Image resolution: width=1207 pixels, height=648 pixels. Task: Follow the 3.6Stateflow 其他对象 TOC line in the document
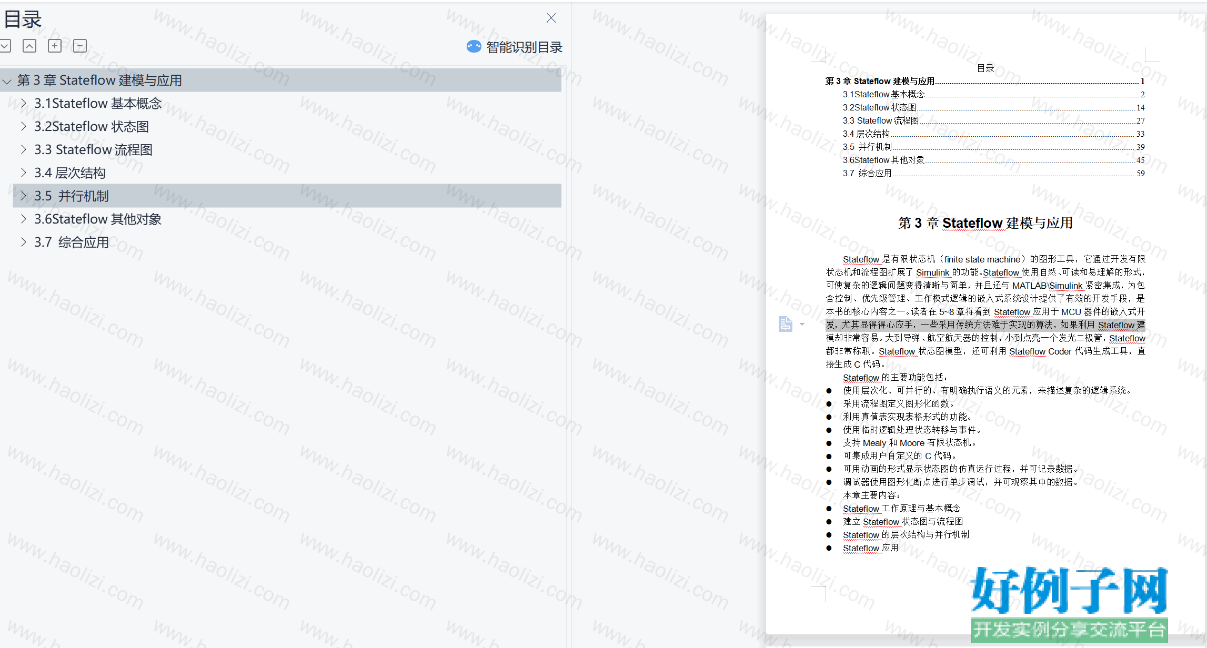993,160
